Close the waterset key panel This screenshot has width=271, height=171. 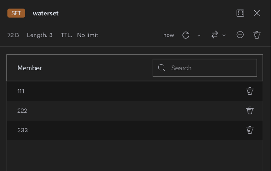coord(257,13)
